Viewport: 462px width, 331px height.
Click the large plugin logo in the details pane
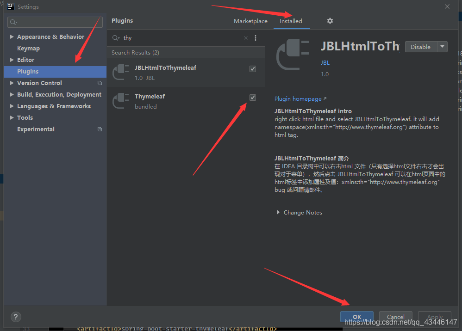(x=293, y=55)
